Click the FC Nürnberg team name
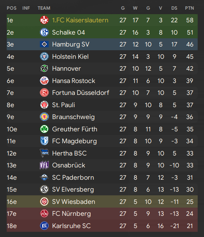Image resolution: width=204 pixels, height=237 pixels. [71, 214]
